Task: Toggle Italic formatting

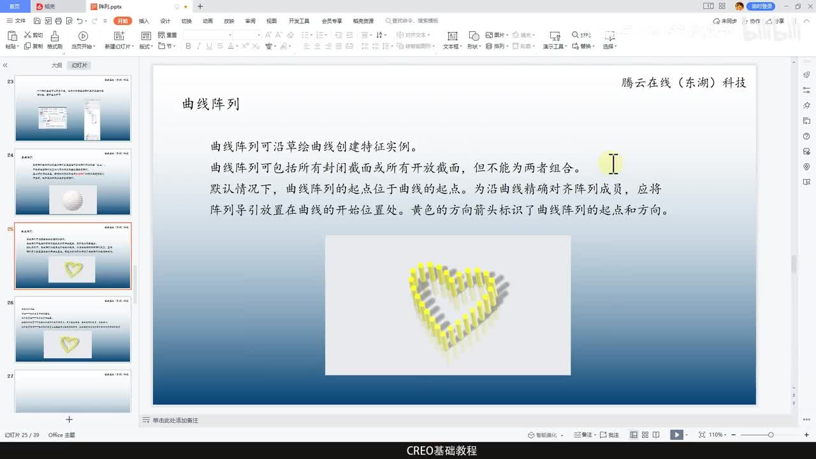Action: pos(200,46)
